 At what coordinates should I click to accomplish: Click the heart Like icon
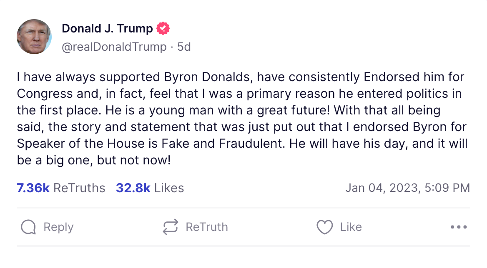tap(324, 227)
